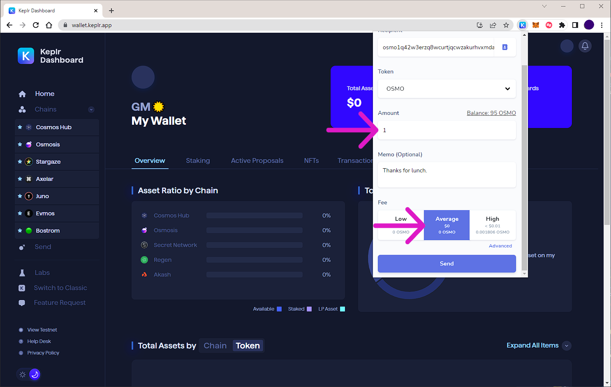Image resolution: width=611 pixels, height=387 pixels.
Task: Open the tab search chevron in title bar
Action: 544,6
